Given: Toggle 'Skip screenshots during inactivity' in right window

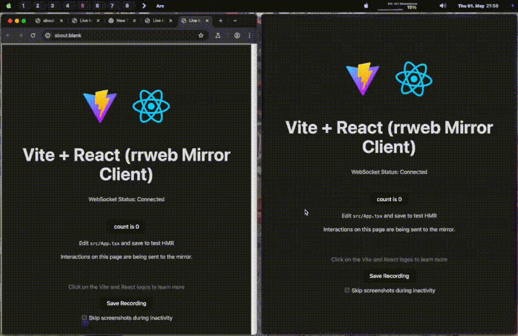Looking at the screenshot, I should coord(347,290).
